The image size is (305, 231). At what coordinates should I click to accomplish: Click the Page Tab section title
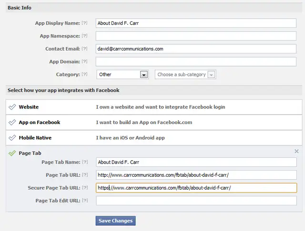[30, 153]
